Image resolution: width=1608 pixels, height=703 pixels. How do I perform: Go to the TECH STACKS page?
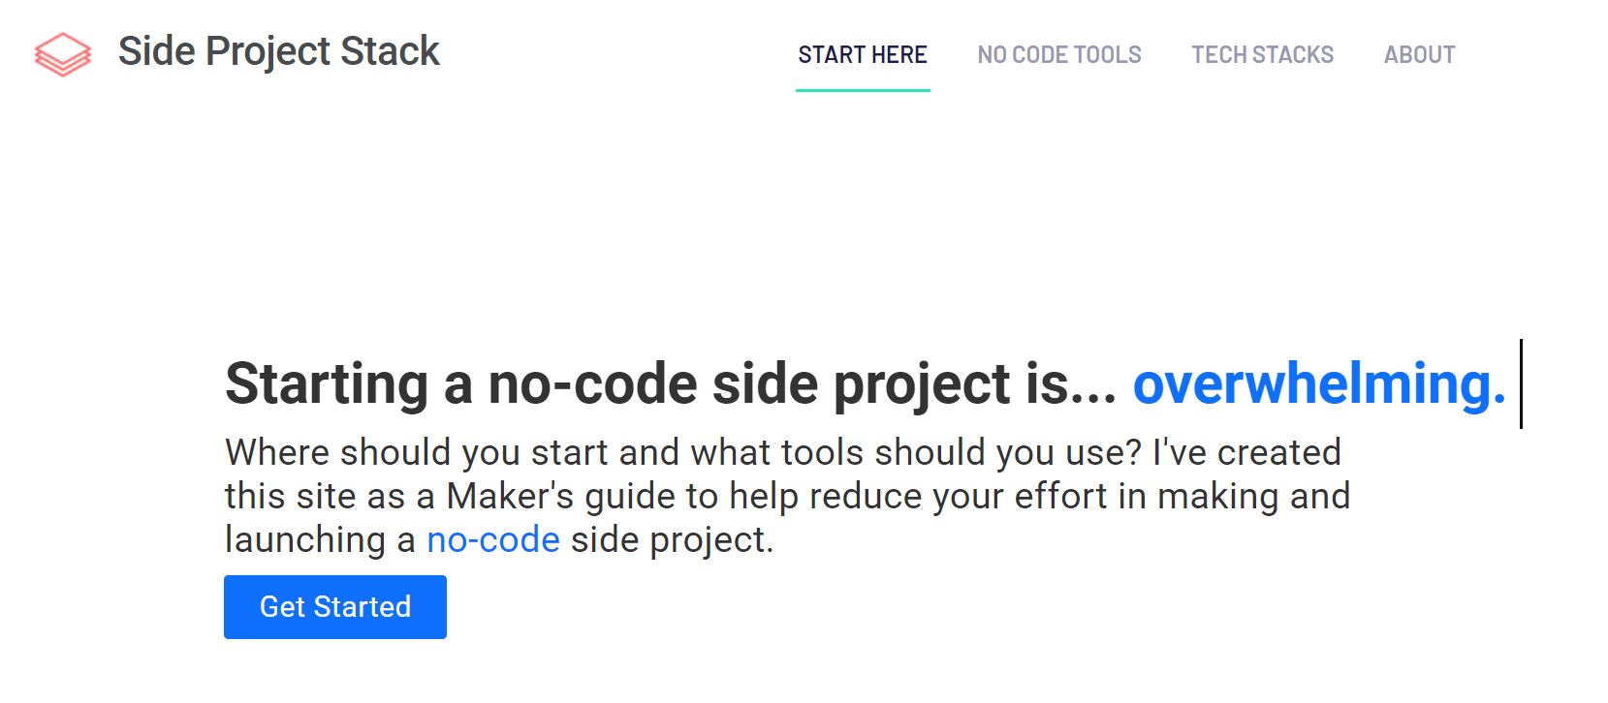(x=1263, y=55)
